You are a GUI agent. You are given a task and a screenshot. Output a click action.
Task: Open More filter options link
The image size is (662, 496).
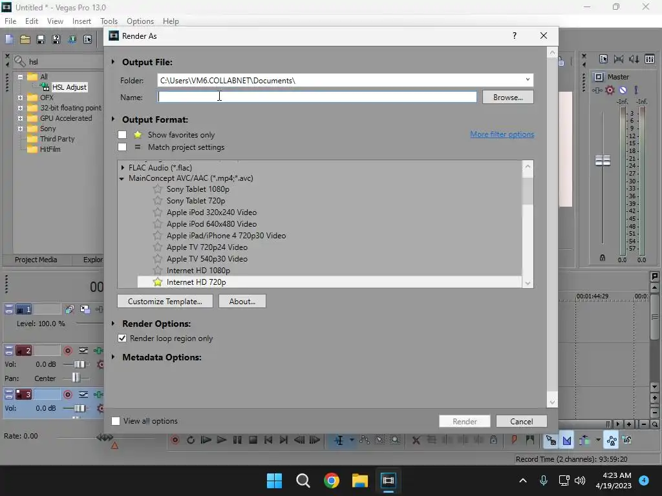click(502, 134)
